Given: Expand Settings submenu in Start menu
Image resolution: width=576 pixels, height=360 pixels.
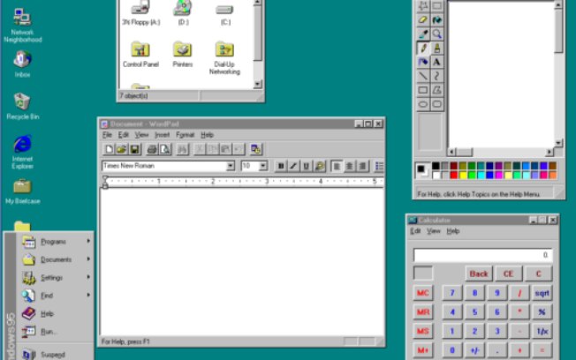Looking at the screenshot, I should [x=55, y=277].
